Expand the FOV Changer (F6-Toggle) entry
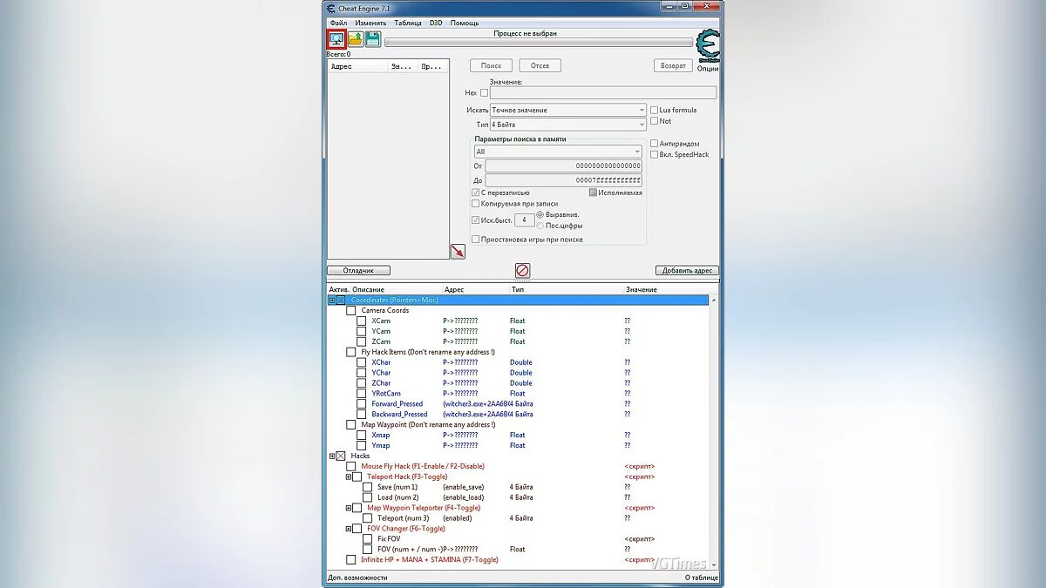The width and height of the screenshot is (1046, 588). tap(349, 529)
